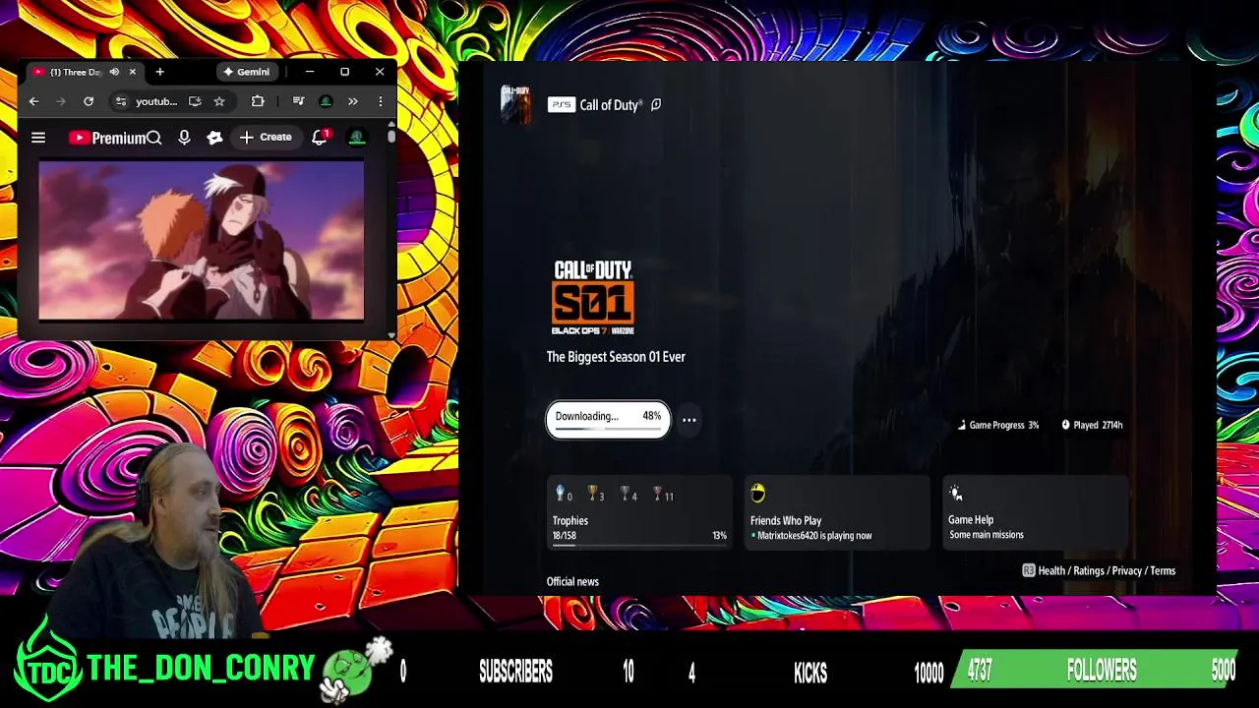
Task: Open YouTube notifications bell
Action: point(320,138)
